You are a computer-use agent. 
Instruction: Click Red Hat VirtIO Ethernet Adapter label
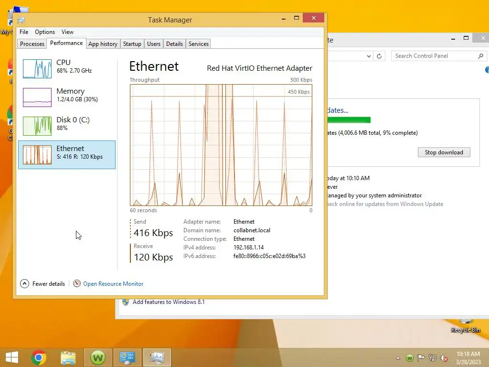[x=259, y=68]
